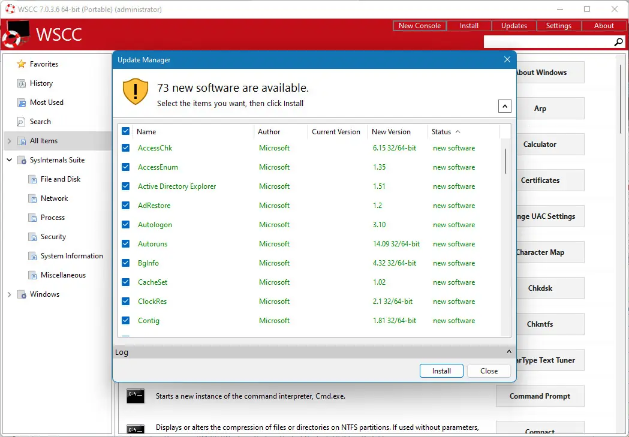Image resolution: width=629 pixels, height=437 pixels.
Task: Launch the Chkntfs tool button
Action: pos(549,324)
